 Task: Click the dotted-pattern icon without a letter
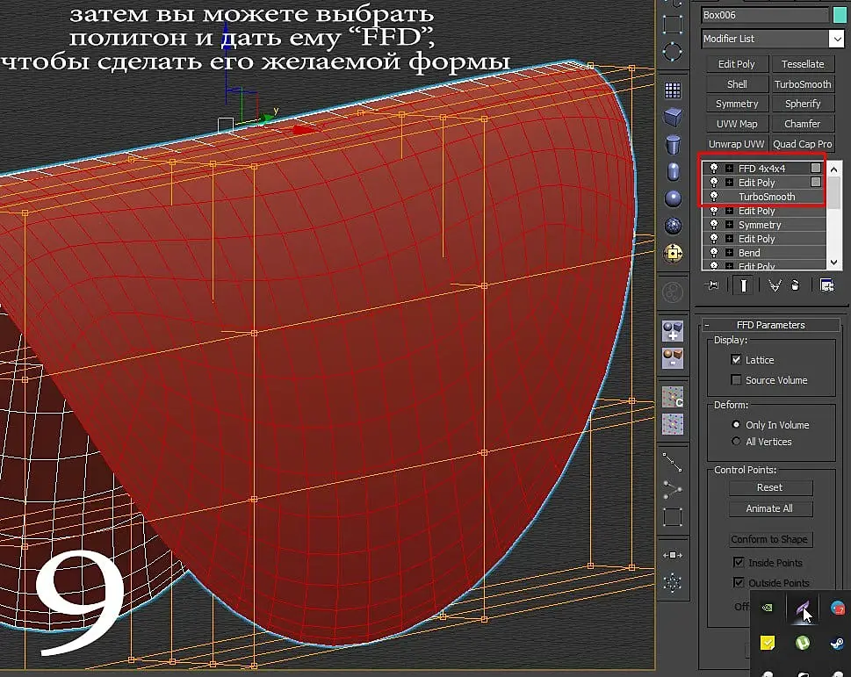click(673, 424)
